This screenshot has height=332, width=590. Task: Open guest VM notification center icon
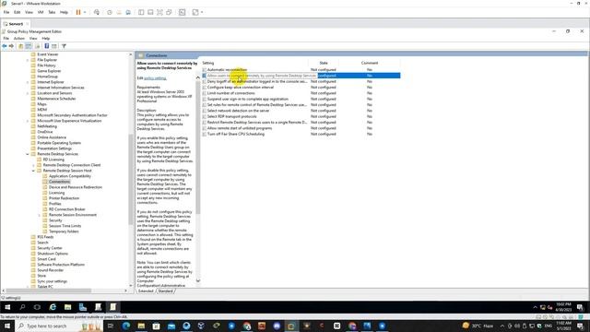coord(580,307)
